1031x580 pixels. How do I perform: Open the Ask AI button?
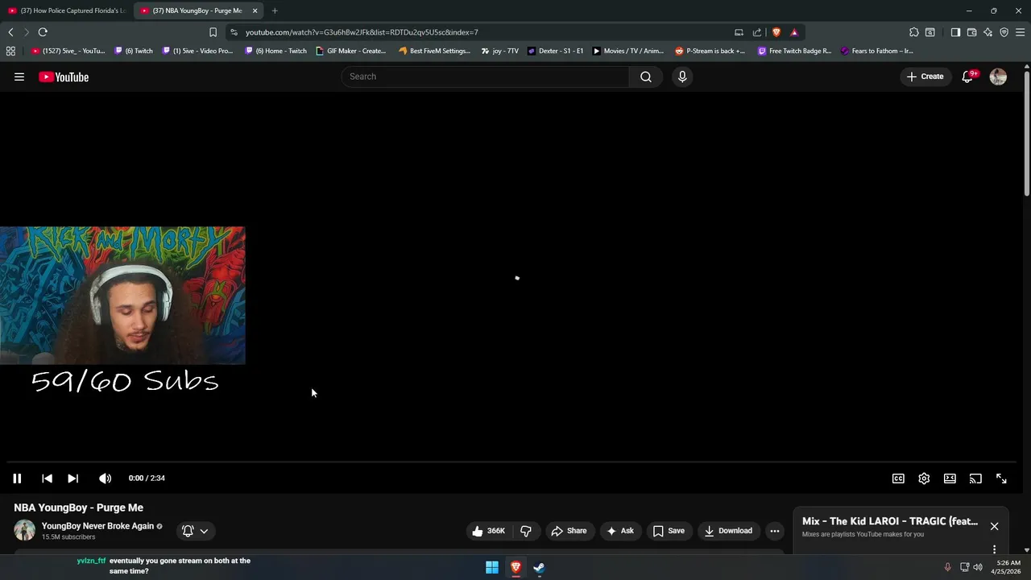(x=620, y=531)
